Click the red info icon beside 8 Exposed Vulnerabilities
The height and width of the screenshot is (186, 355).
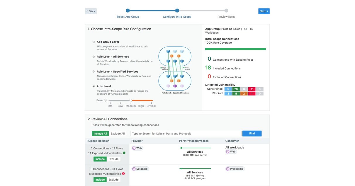123,173
